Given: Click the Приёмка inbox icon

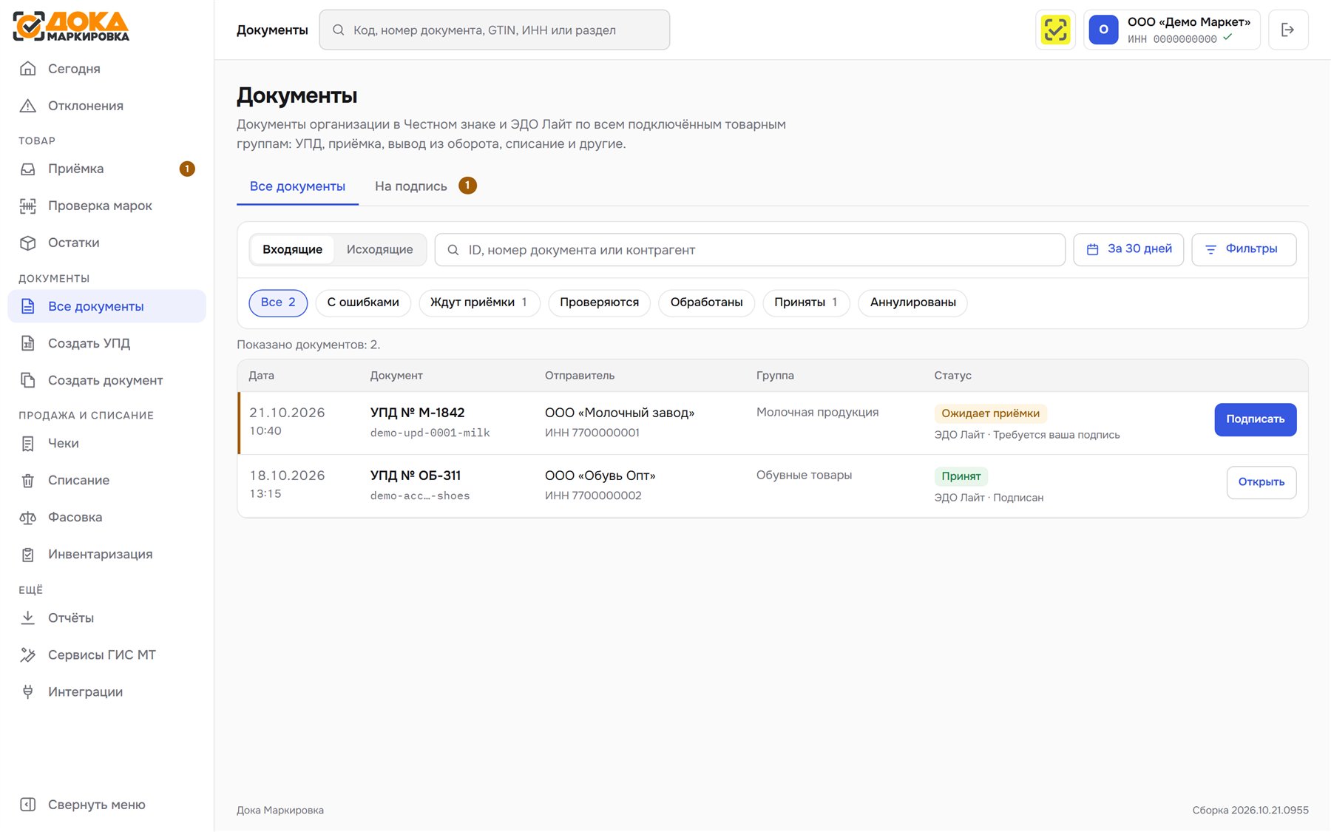Looking at the screenshot, I should pyautogui.click(x=28, y=169).
